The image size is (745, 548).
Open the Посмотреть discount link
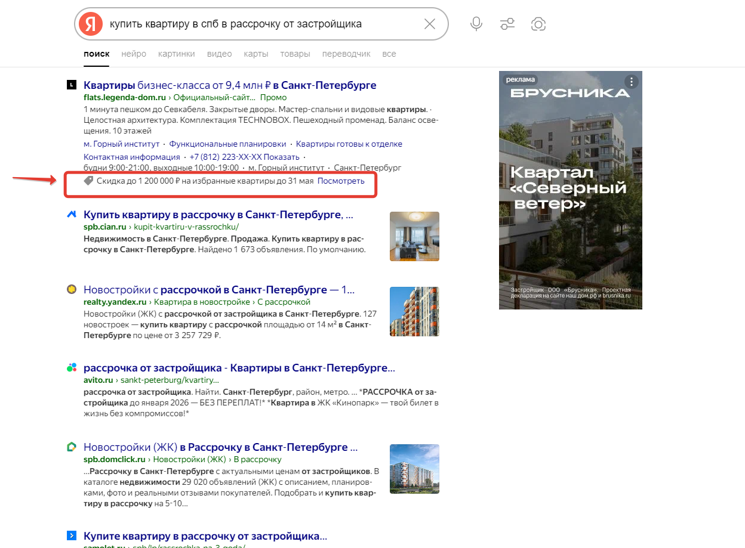pyautogui.click(x=341, y=181)
